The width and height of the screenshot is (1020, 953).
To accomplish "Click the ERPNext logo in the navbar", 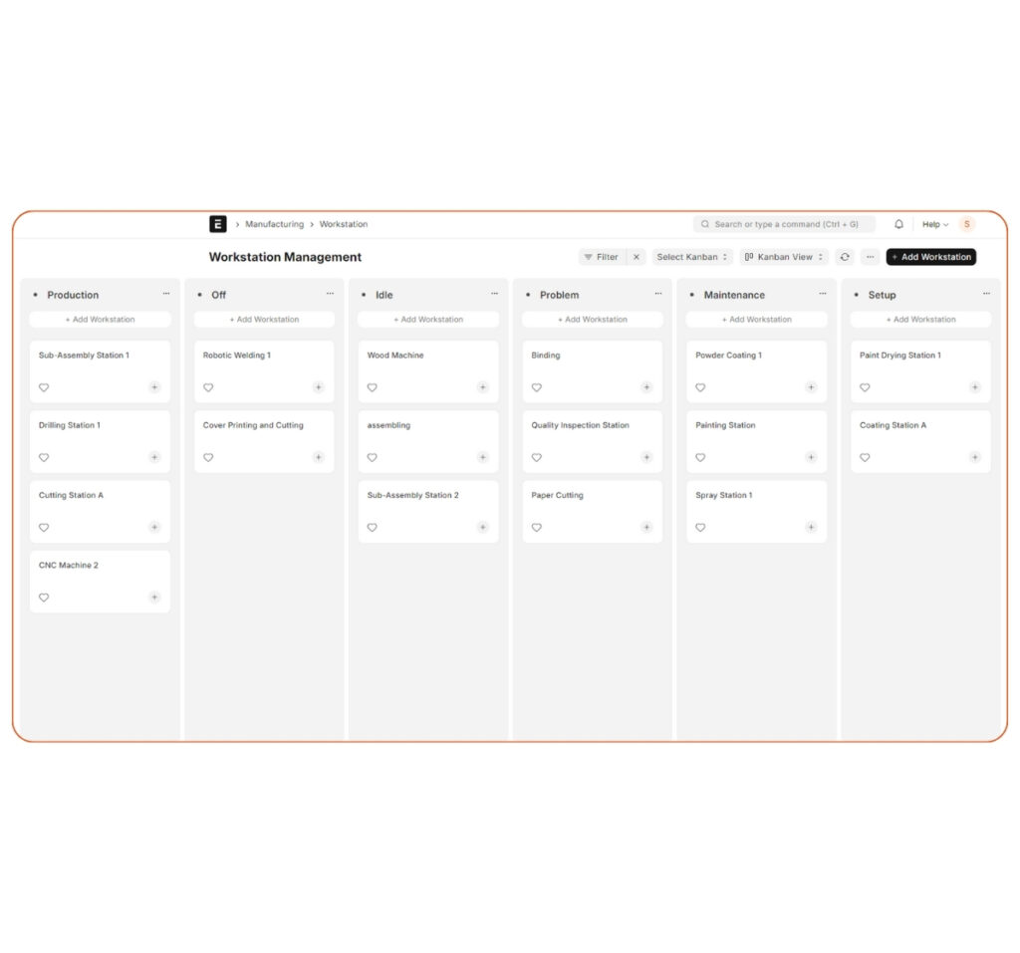I will pos(217,224).
